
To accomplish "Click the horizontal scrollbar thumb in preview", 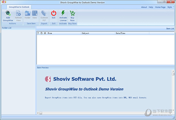I will pyautogui.click(x=41, y=113).
